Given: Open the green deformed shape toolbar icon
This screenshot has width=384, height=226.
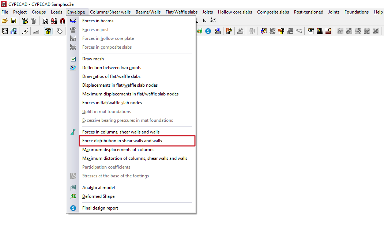Looking at the screenshot, I should (x=199, y=31).
